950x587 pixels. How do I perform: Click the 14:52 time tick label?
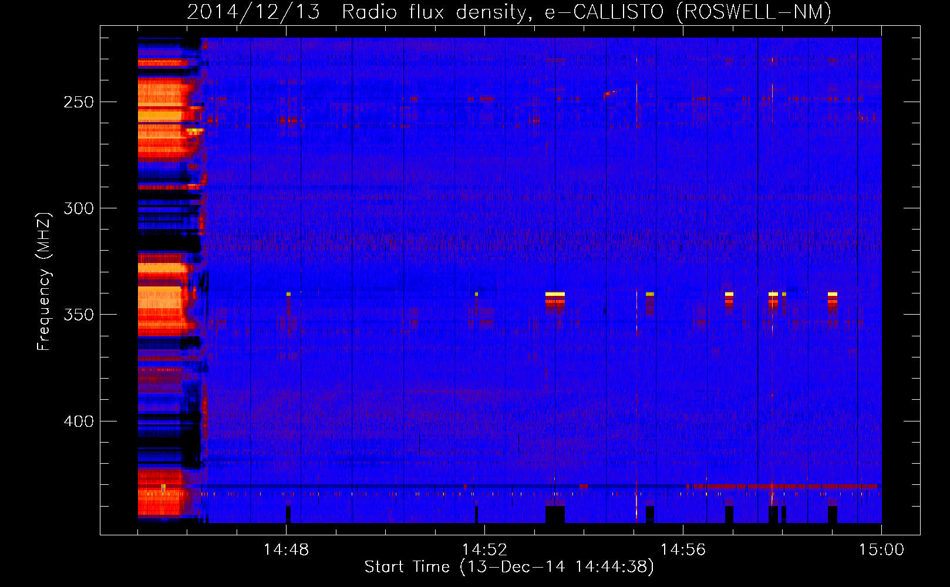pyautogui.click(x=484, y=550)
